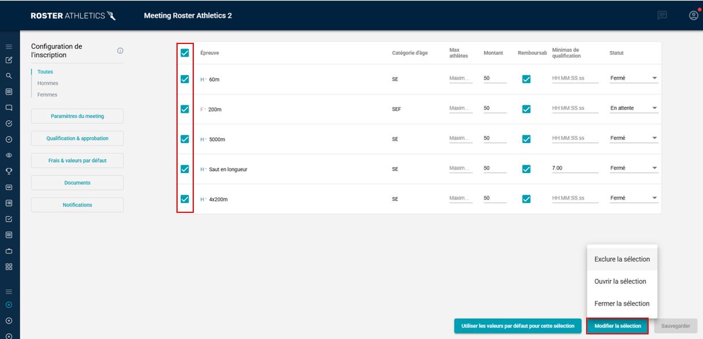Select the Femmes filter
The width and height of the screenshot is (703, 339).
click(x=47, y=94)
